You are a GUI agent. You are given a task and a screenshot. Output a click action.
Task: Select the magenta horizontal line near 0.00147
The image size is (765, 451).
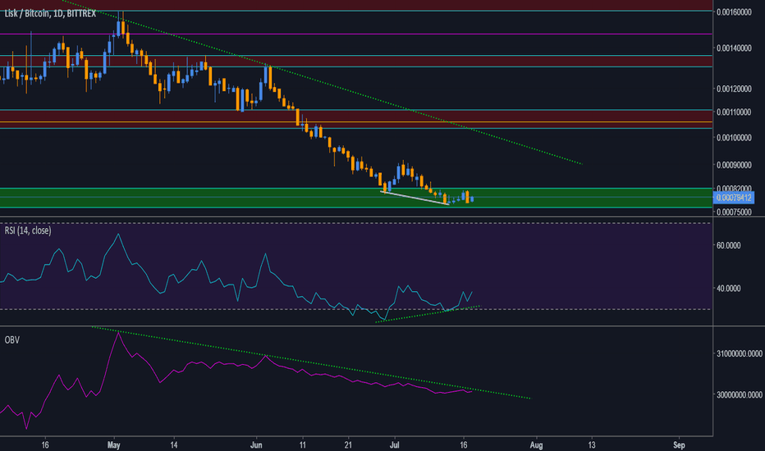356,34
